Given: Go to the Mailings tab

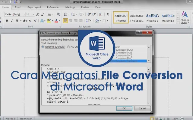Looking at the screenshot, I should point(70,7).
